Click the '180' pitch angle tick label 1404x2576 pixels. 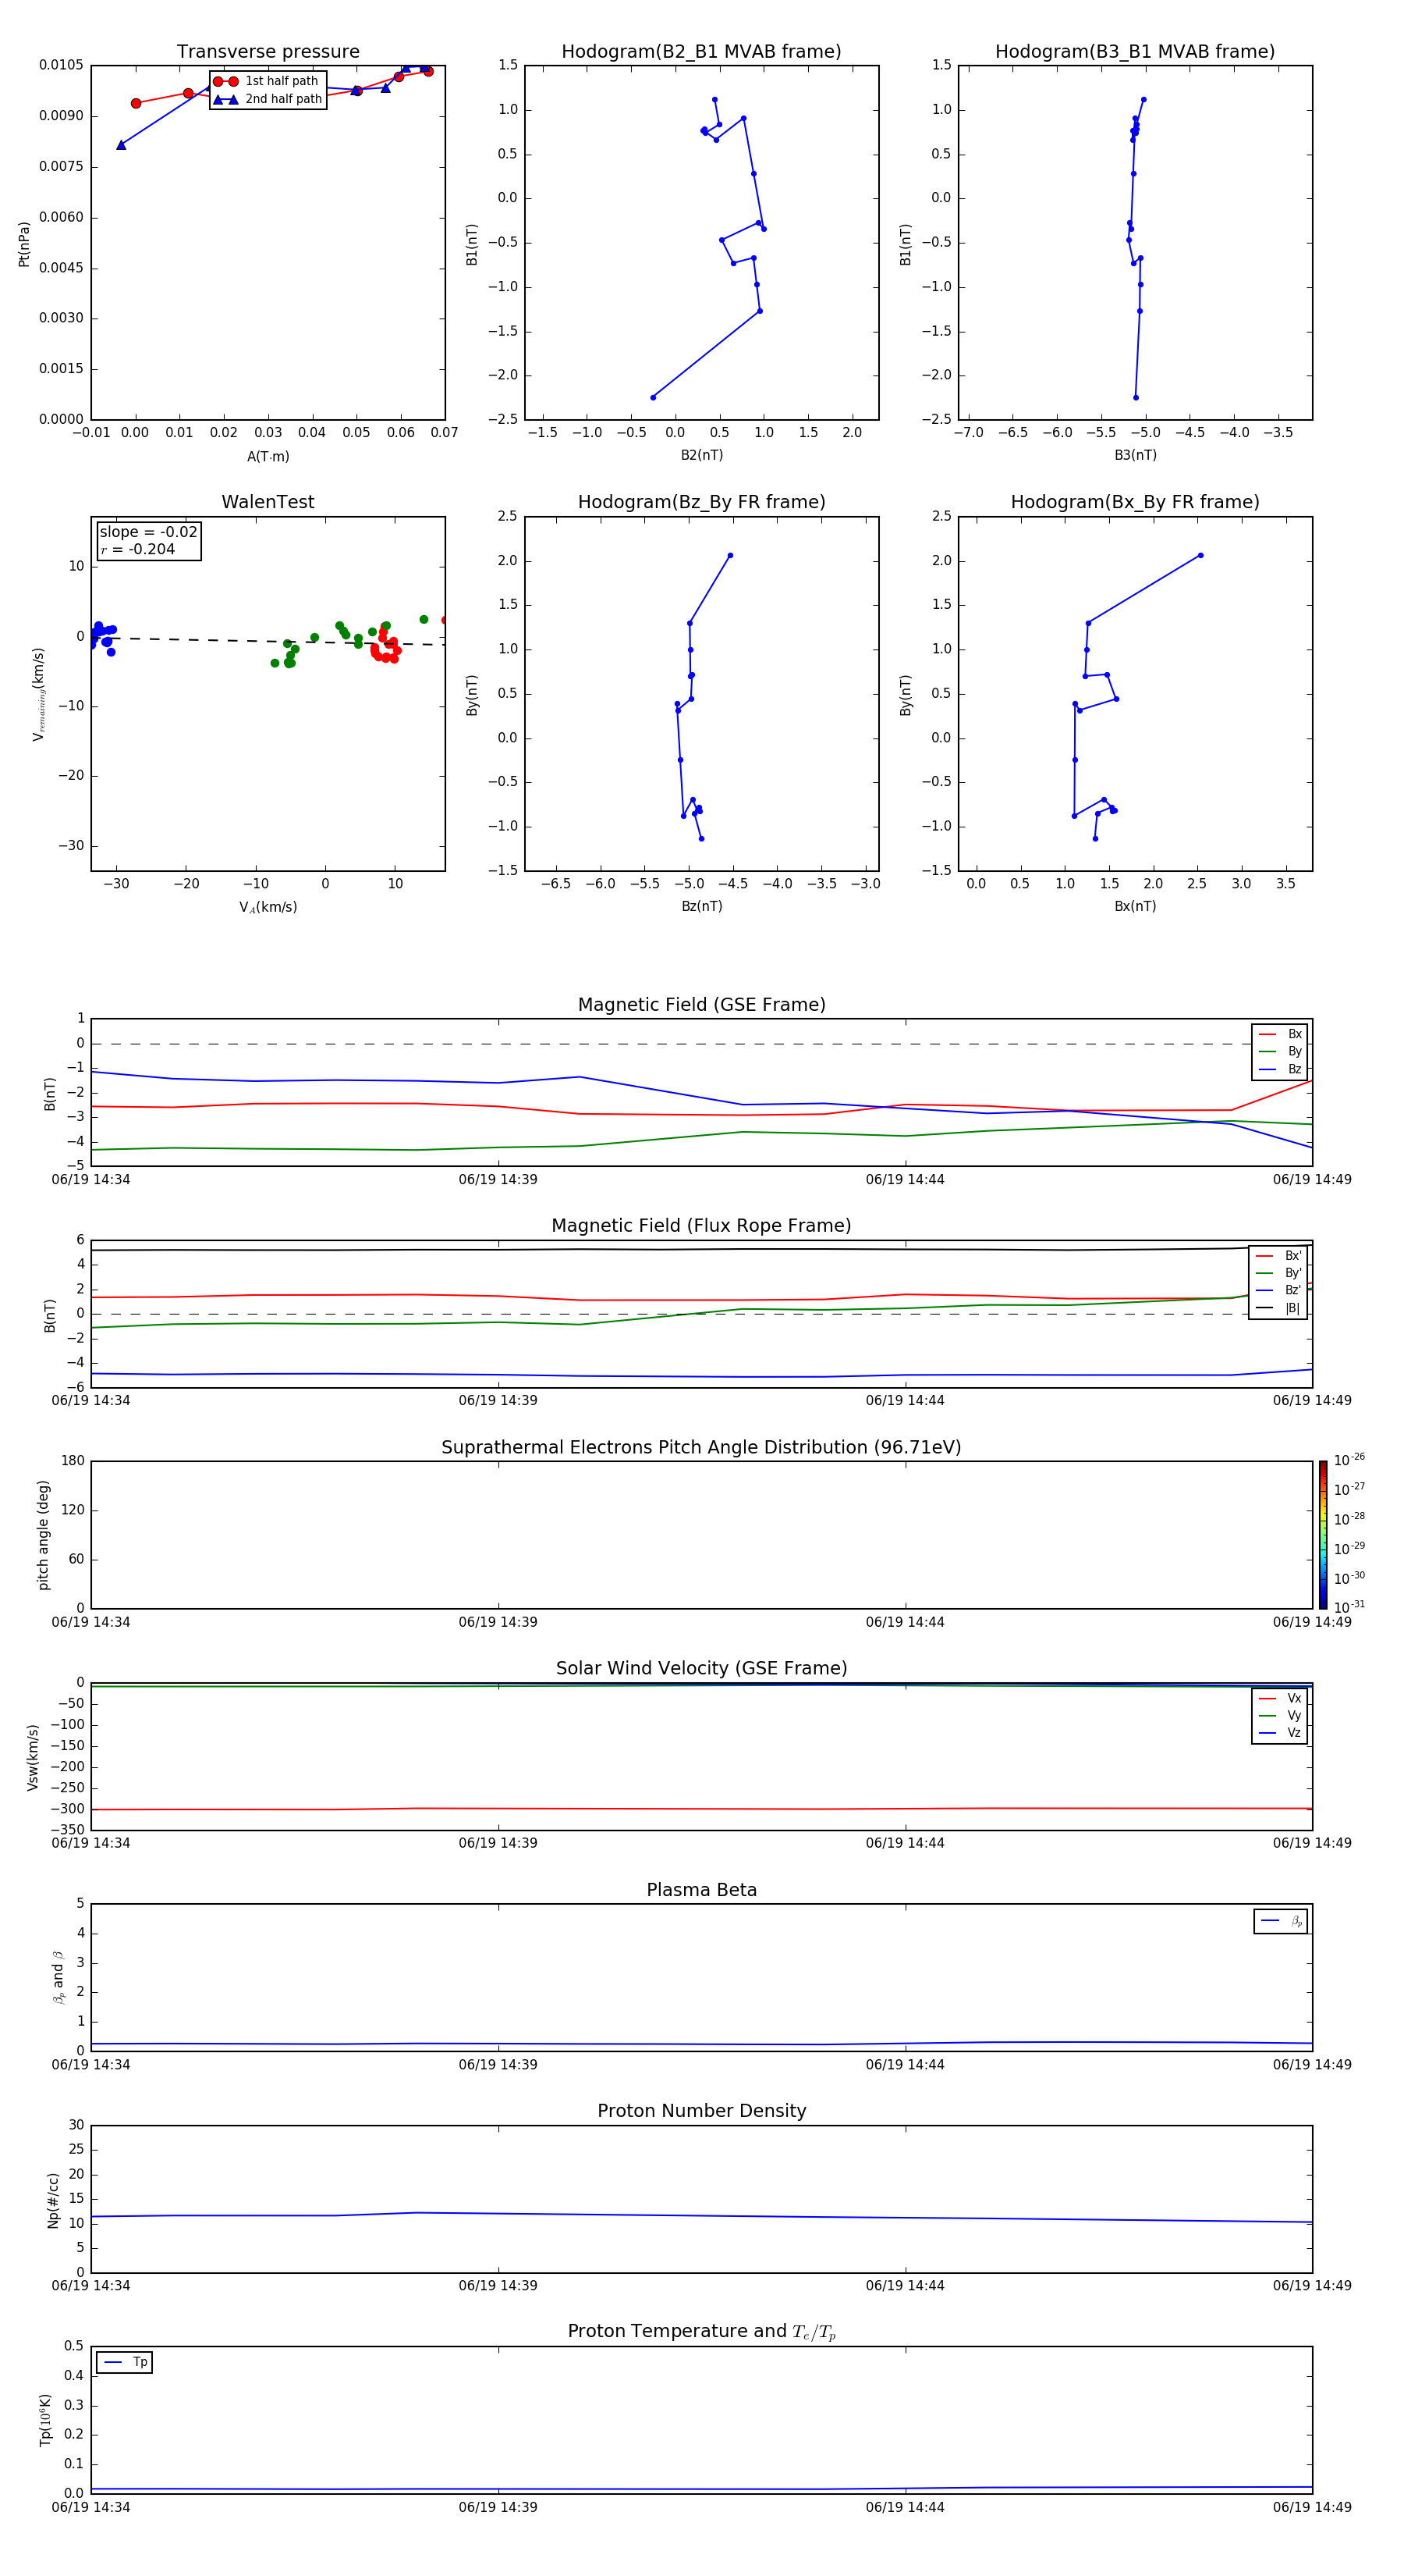(x=73, y=1461)
